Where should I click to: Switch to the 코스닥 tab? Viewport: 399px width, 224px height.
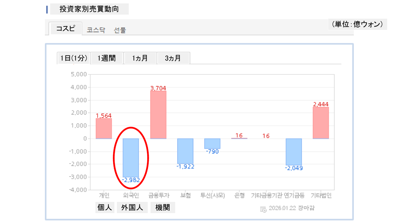96,30
